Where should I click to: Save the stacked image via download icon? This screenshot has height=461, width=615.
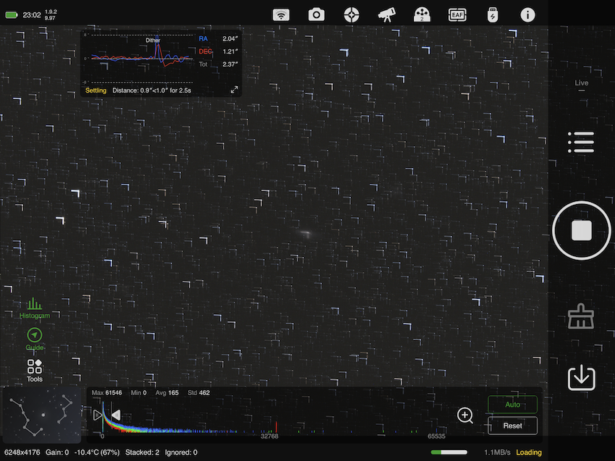[x=581, y=378]
